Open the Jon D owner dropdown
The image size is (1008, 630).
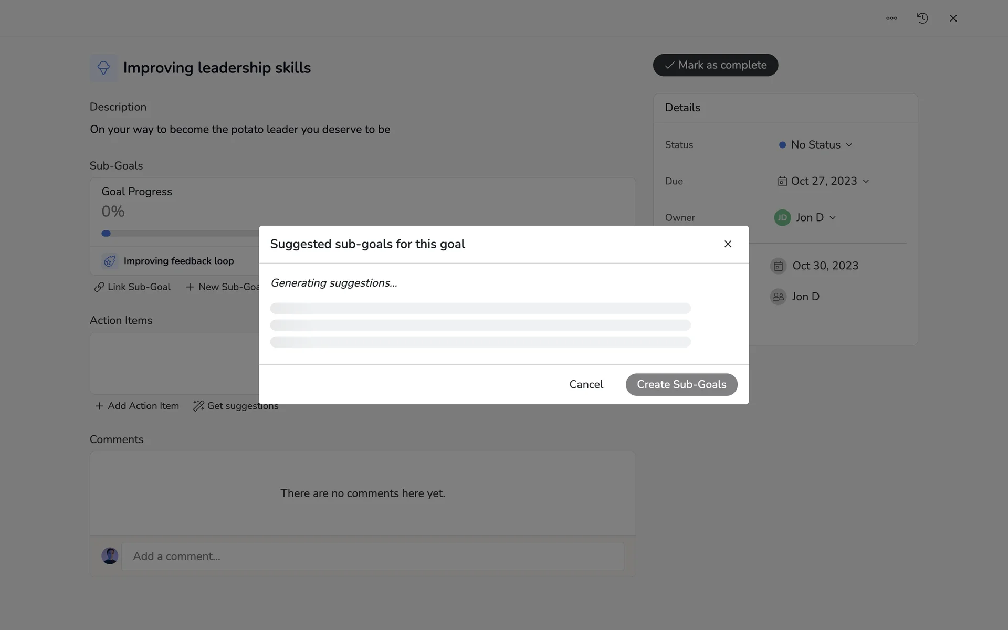(x=815, y=217)
